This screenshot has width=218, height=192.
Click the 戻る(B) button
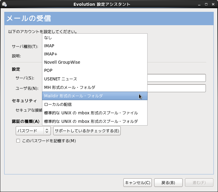168,183
